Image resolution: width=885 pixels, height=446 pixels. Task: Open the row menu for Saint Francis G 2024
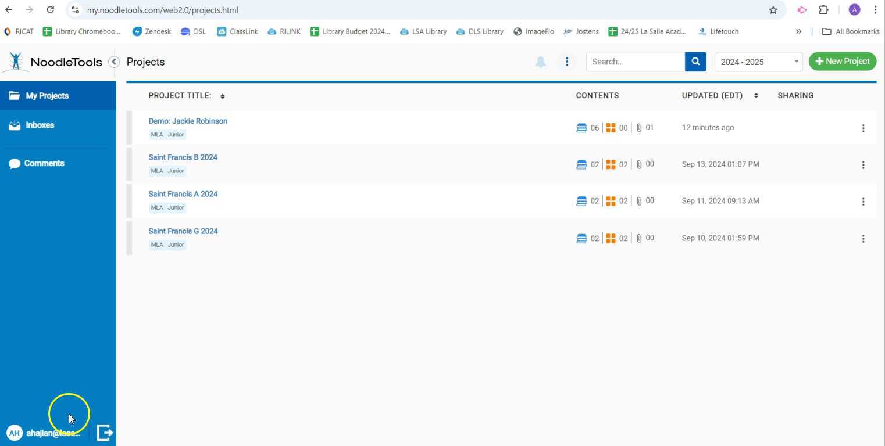click(863, 238)
